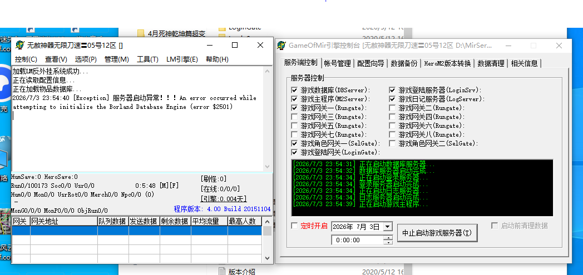Select the highlighted blue gateway table row
Screen dimensions: 583x275
pyautogui.click(x=137, y=231)
